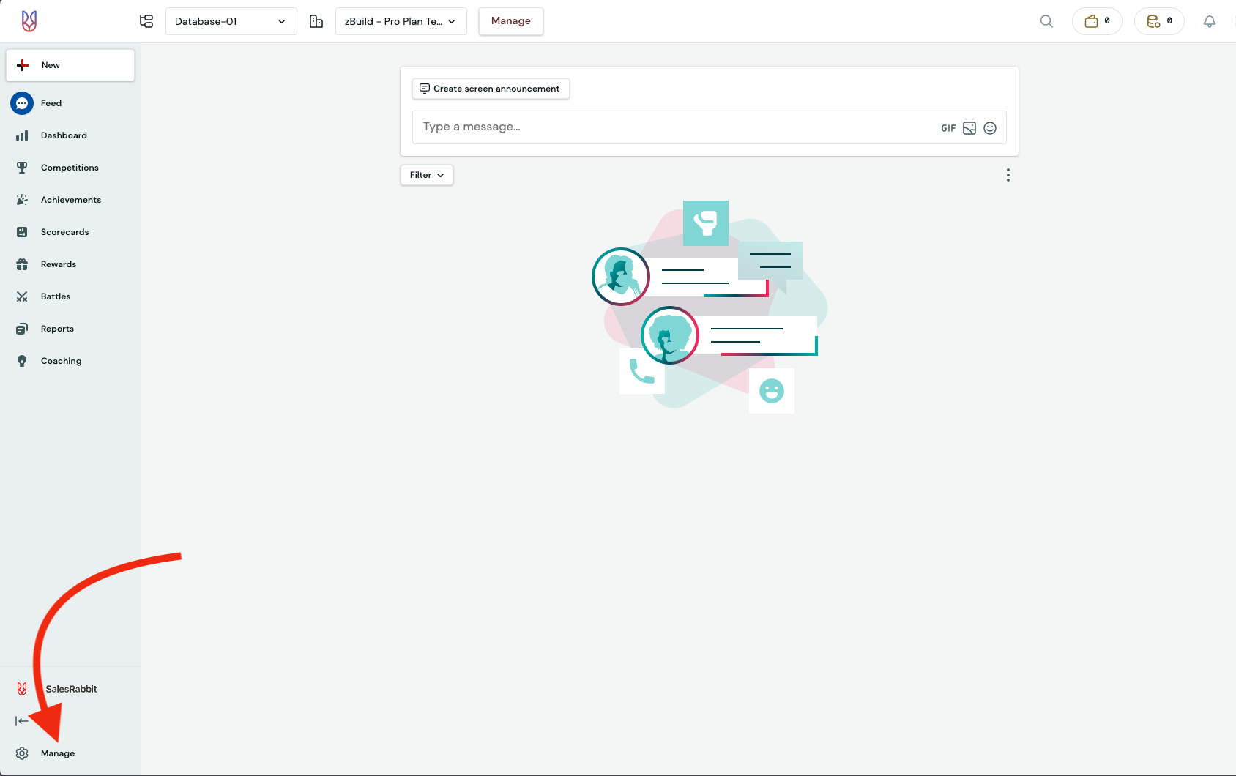Open the zBuild Pro Plan dropdown

click(x=401, y=21)
